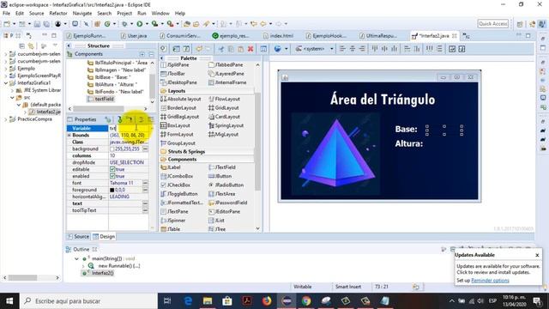
Task: Choose GridBagLayout in the Palette
Action: 179,117
